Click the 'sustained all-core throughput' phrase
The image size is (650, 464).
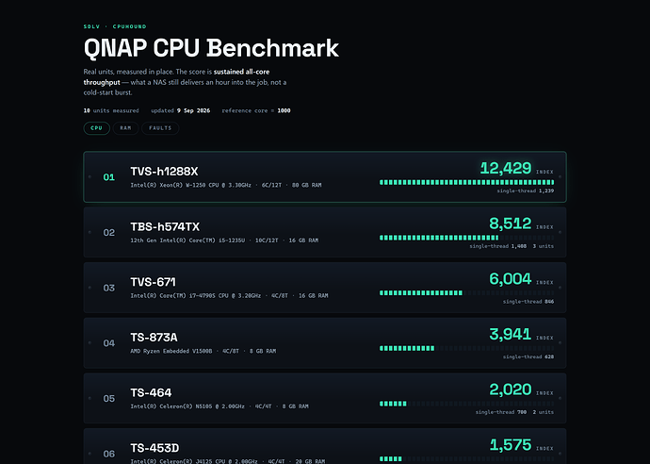point(176,76)
